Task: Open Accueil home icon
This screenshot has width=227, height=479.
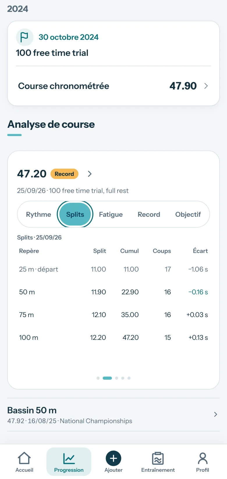Action: (24, 458)
